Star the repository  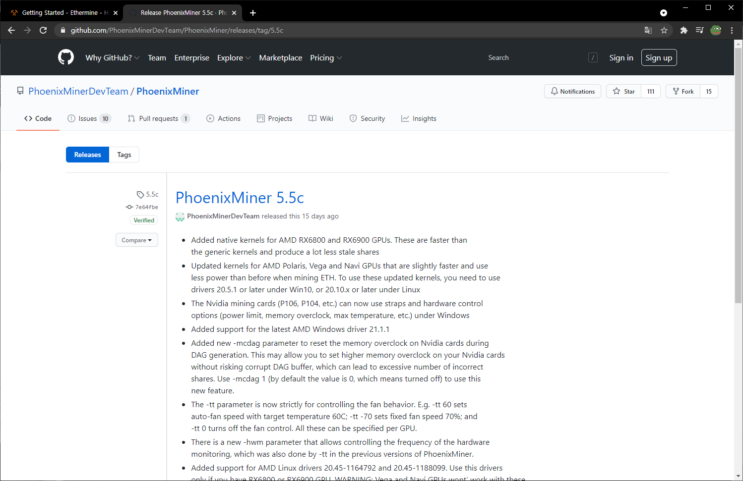(623, 91)
